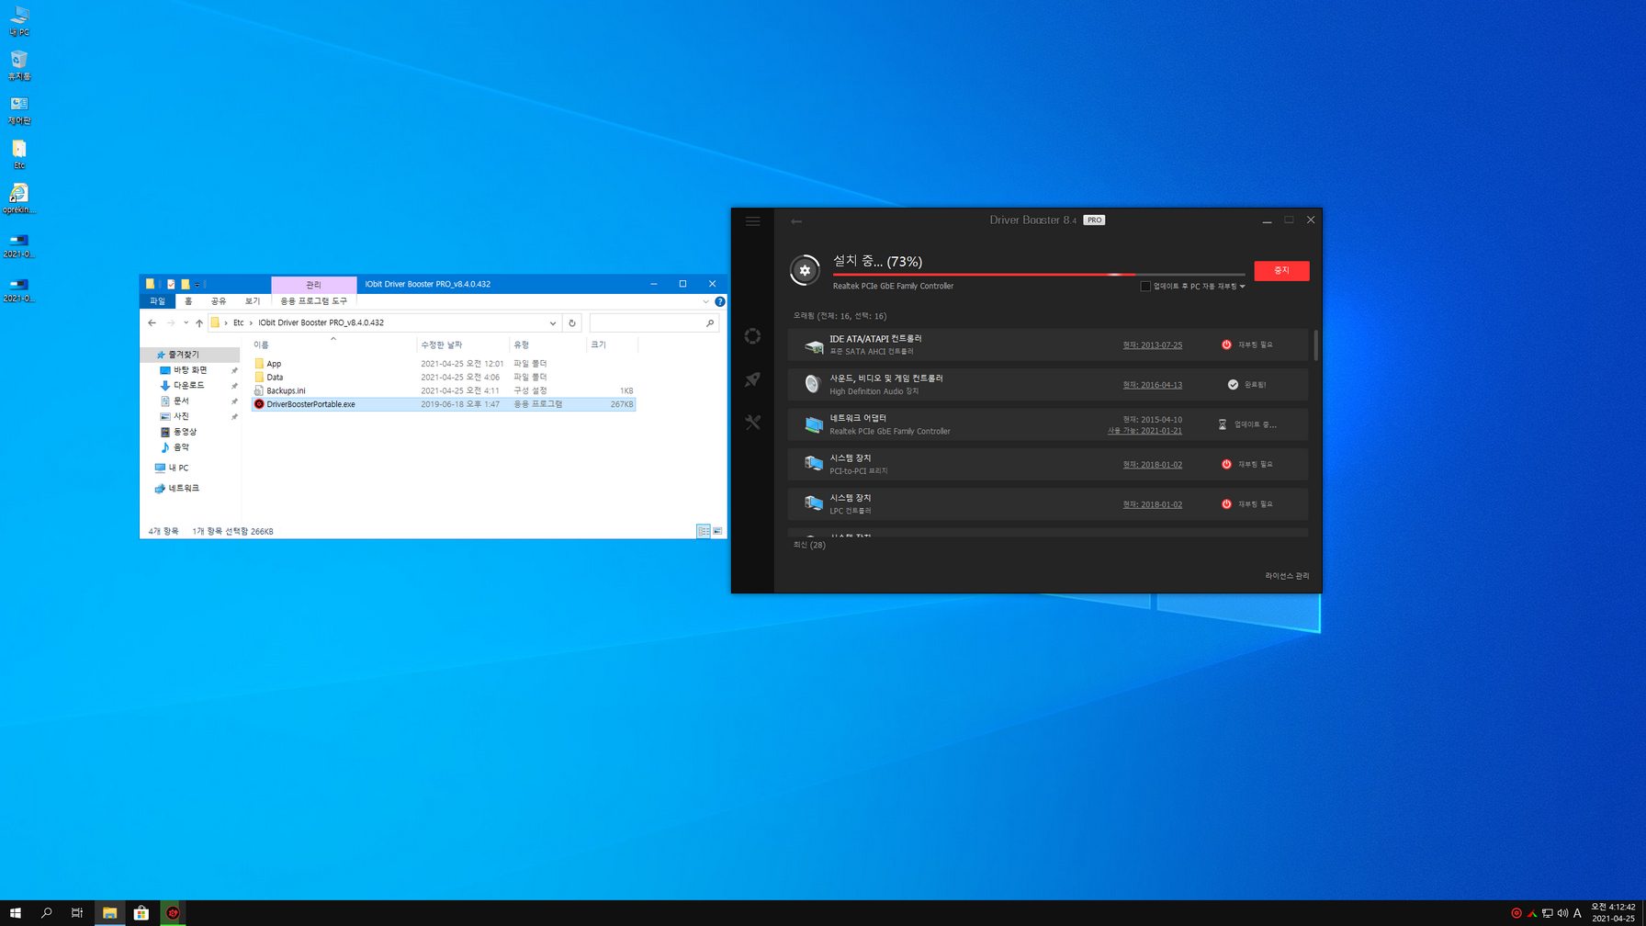Open 응용 프로그램 도구 ribbon tab
Image resolution: width=1646 pixels, height=926 pixels.
point(314,300)
